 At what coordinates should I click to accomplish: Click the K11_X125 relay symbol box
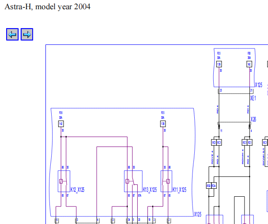point(166,181)
